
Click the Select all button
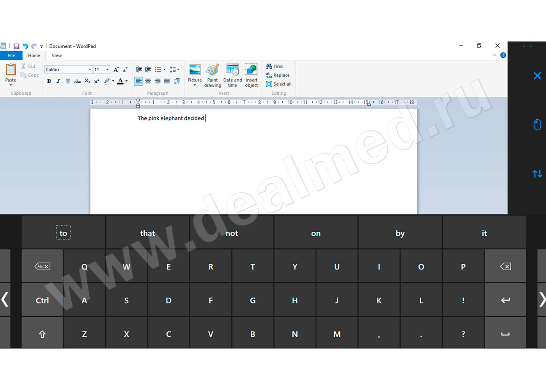279,84
